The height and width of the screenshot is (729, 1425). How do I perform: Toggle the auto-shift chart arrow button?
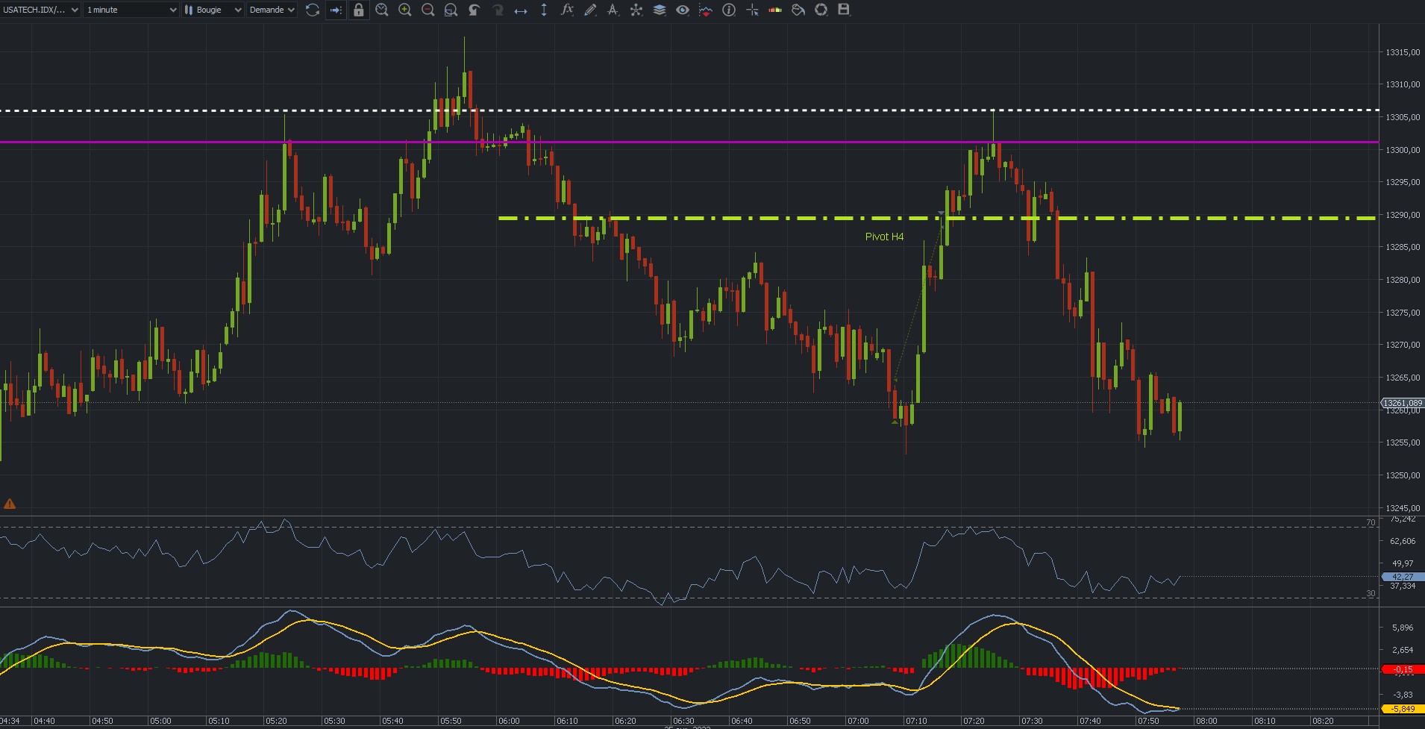(x=336, y=10)
